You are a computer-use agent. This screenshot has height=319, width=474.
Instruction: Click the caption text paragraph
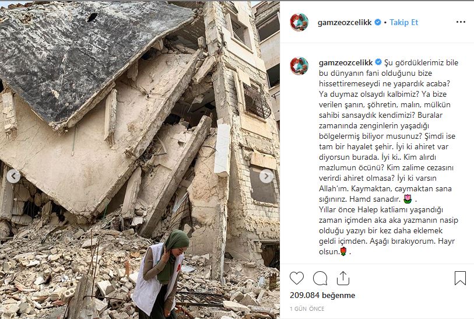click(x=389, y=157)
